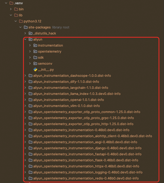
Task: Expand the dify-1.1.0.dist-info chevron
Action: [25, 82]
